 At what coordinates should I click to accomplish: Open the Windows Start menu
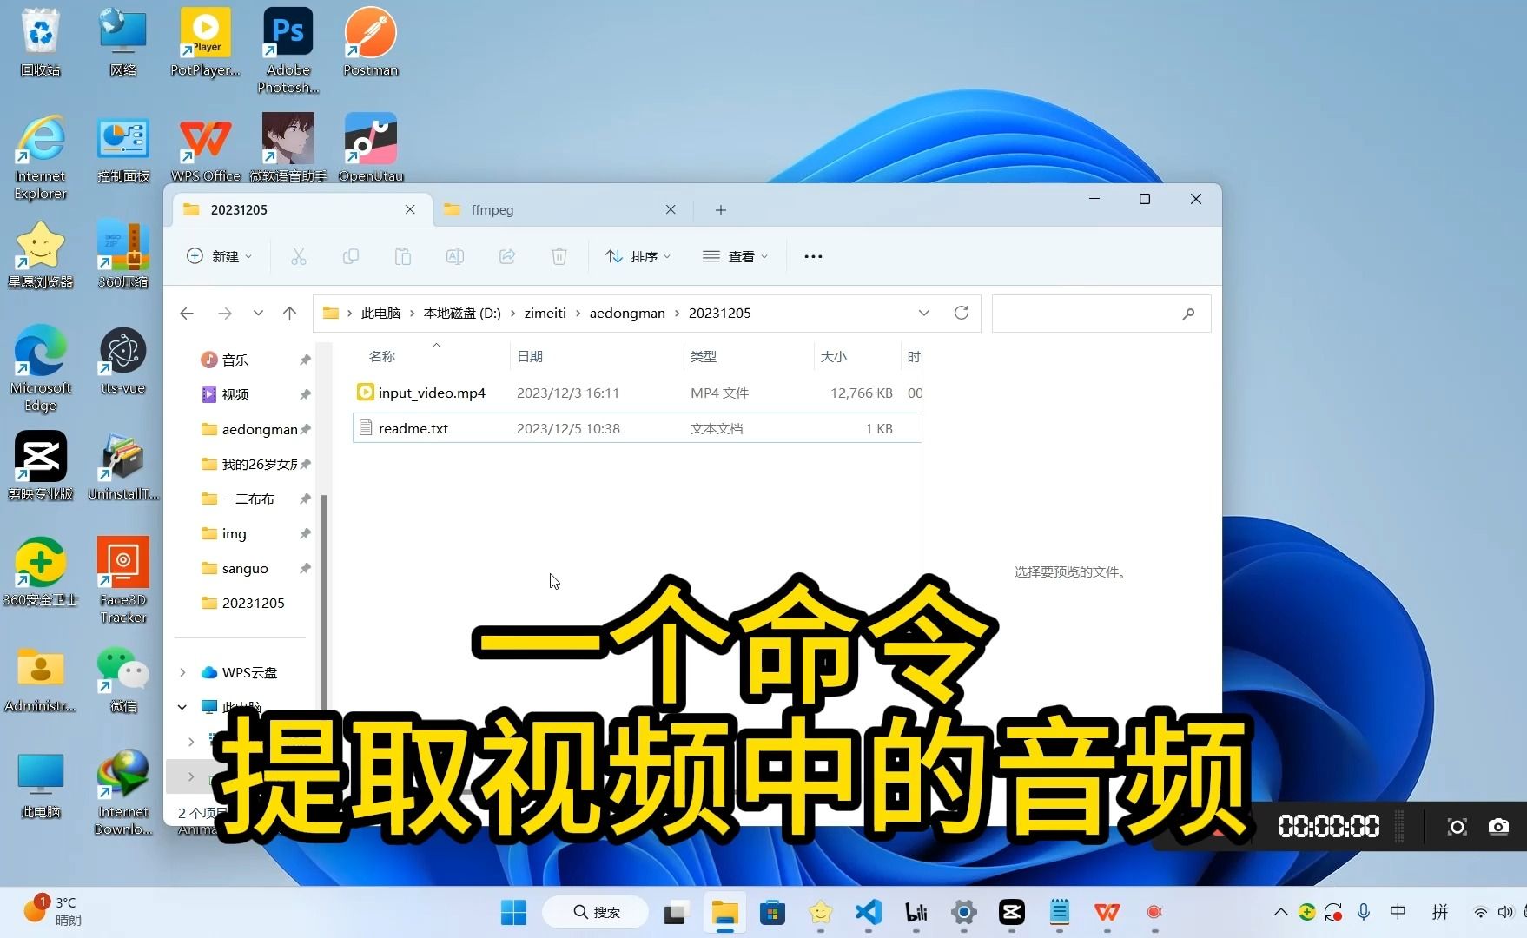coord(513,912)
